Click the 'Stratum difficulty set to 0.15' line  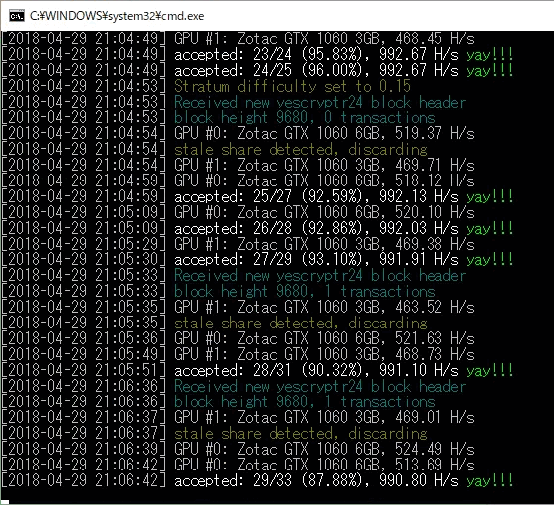205,86
